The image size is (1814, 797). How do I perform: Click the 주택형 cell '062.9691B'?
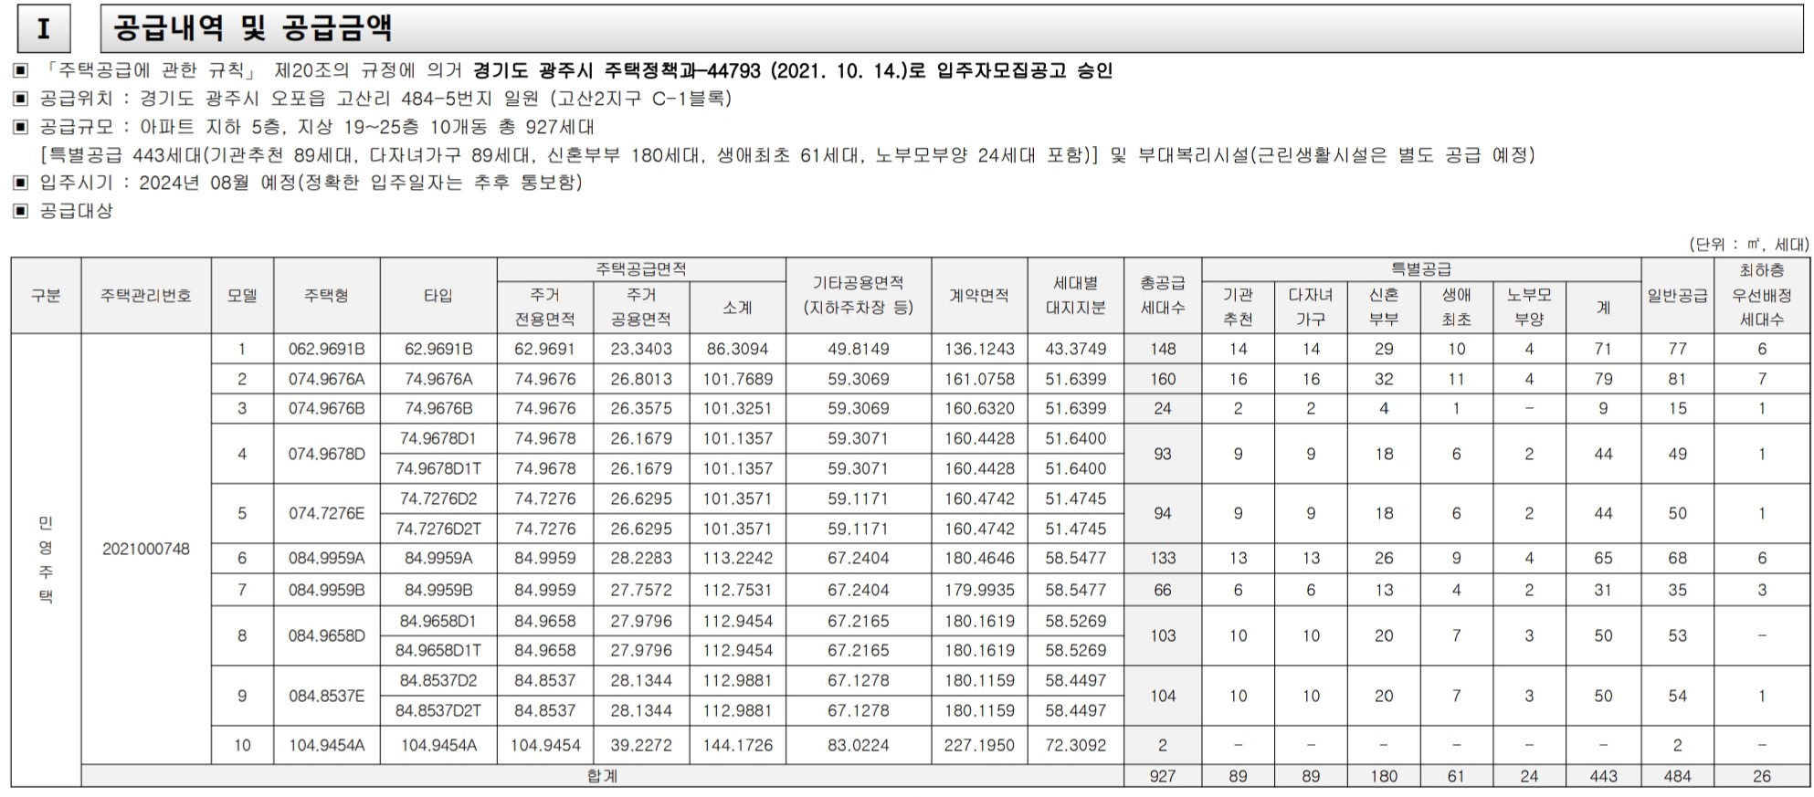click(326, 349)
